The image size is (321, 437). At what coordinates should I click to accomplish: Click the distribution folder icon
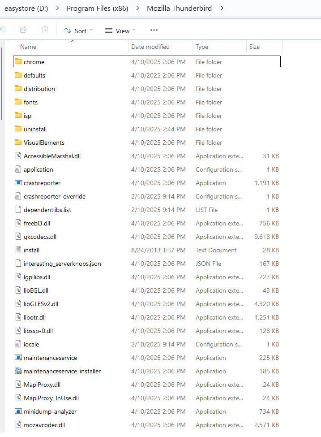tap(18, 88)
